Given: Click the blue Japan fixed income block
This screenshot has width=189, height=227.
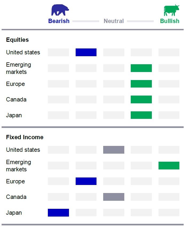Looking at the screenshot, I should 59,213.
